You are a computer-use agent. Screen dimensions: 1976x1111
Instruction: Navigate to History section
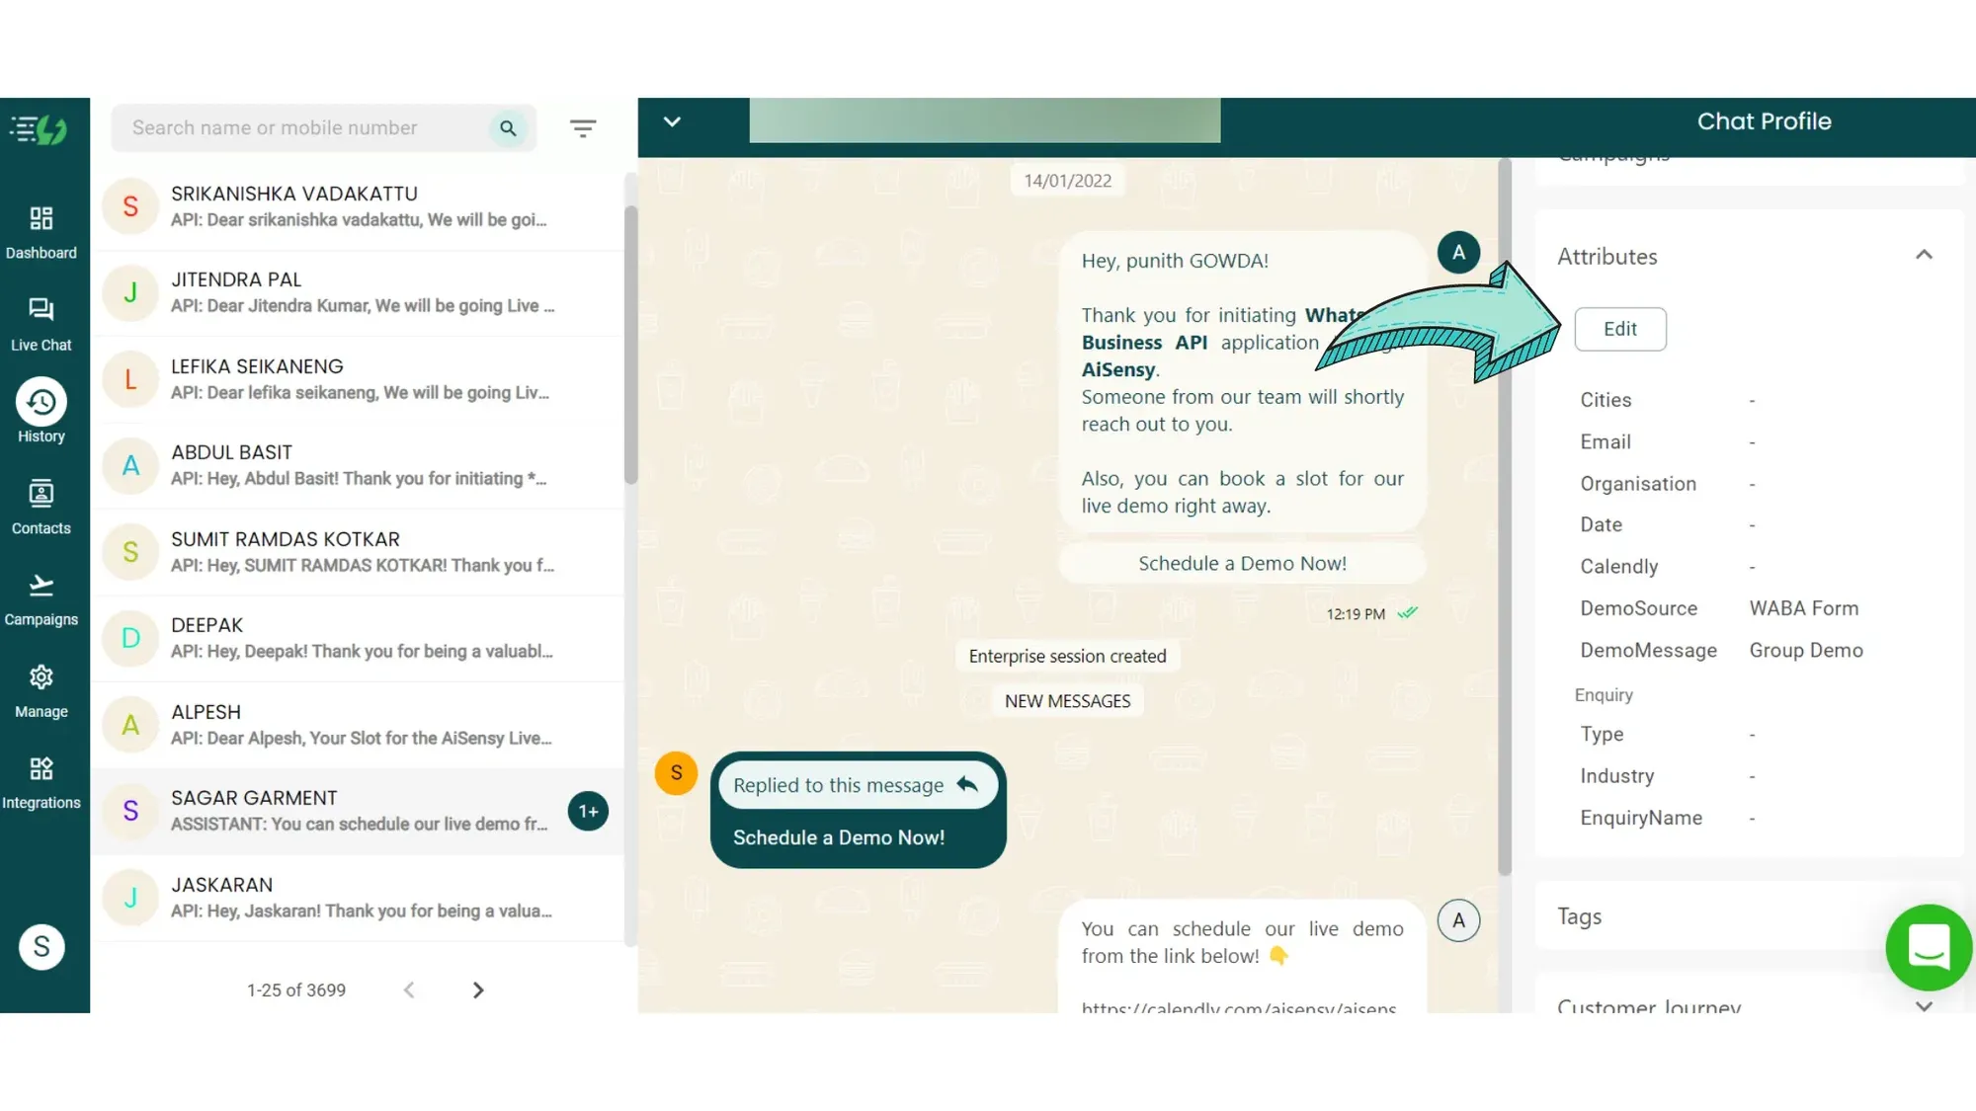point(41,413)
